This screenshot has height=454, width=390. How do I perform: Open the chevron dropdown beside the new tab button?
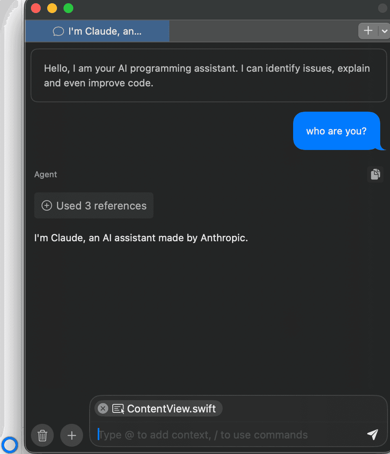(384, 31)
